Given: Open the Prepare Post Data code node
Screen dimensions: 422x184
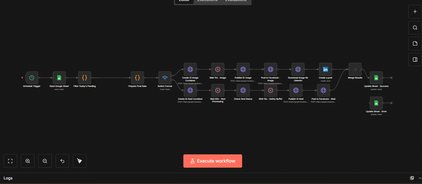Looking at the screenshot, I should point(138,78).
